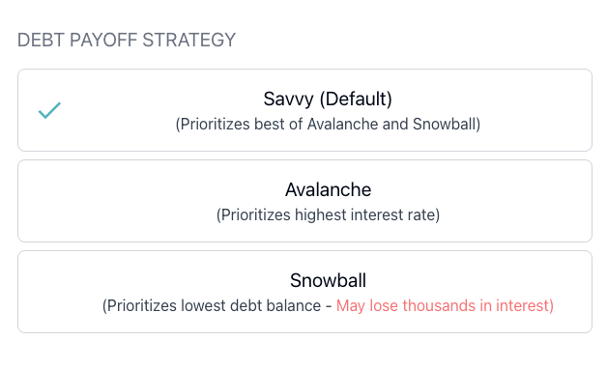Choose the Avalanche payoff strategy
Screen dimensions: 607x370
pos(304,201)
